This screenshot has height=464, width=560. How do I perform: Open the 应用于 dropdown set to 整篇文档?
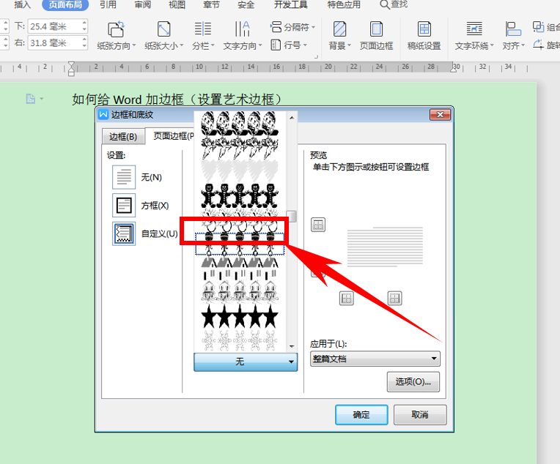tap(375, 359)
